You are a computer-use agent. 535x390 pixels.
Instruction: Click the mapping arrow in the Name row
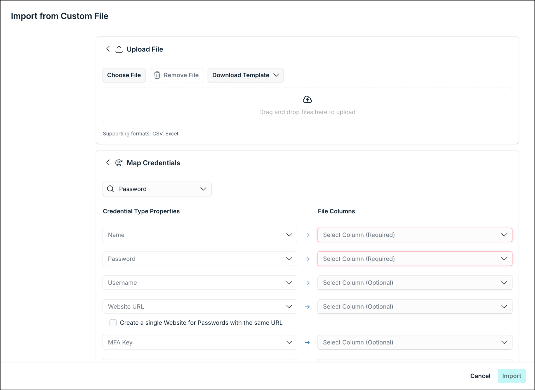pyautogui.click(x=307, y=235)
